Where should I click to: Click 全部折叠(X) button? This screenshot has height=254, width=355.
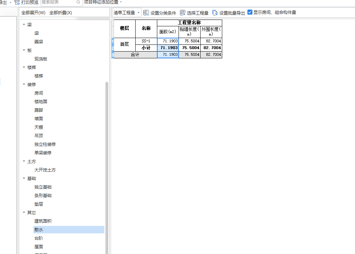point(61,13)
